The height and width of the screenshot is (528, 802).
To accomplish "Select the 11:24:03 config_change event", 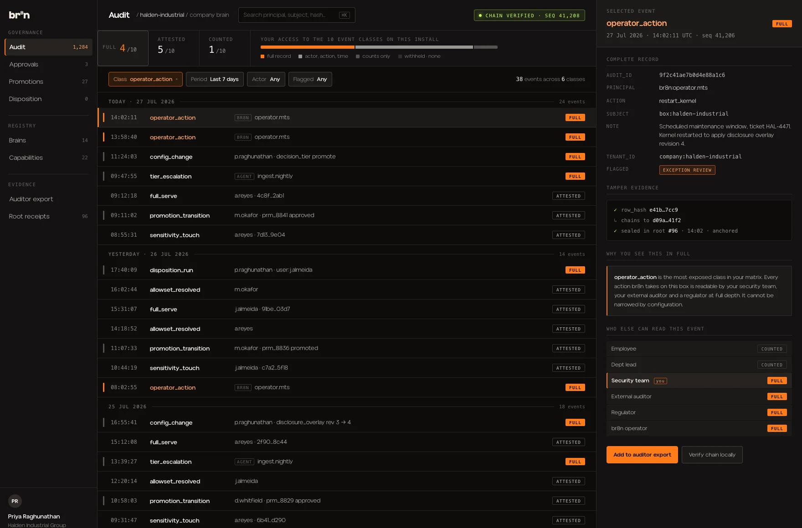I will tap(347, 157).
